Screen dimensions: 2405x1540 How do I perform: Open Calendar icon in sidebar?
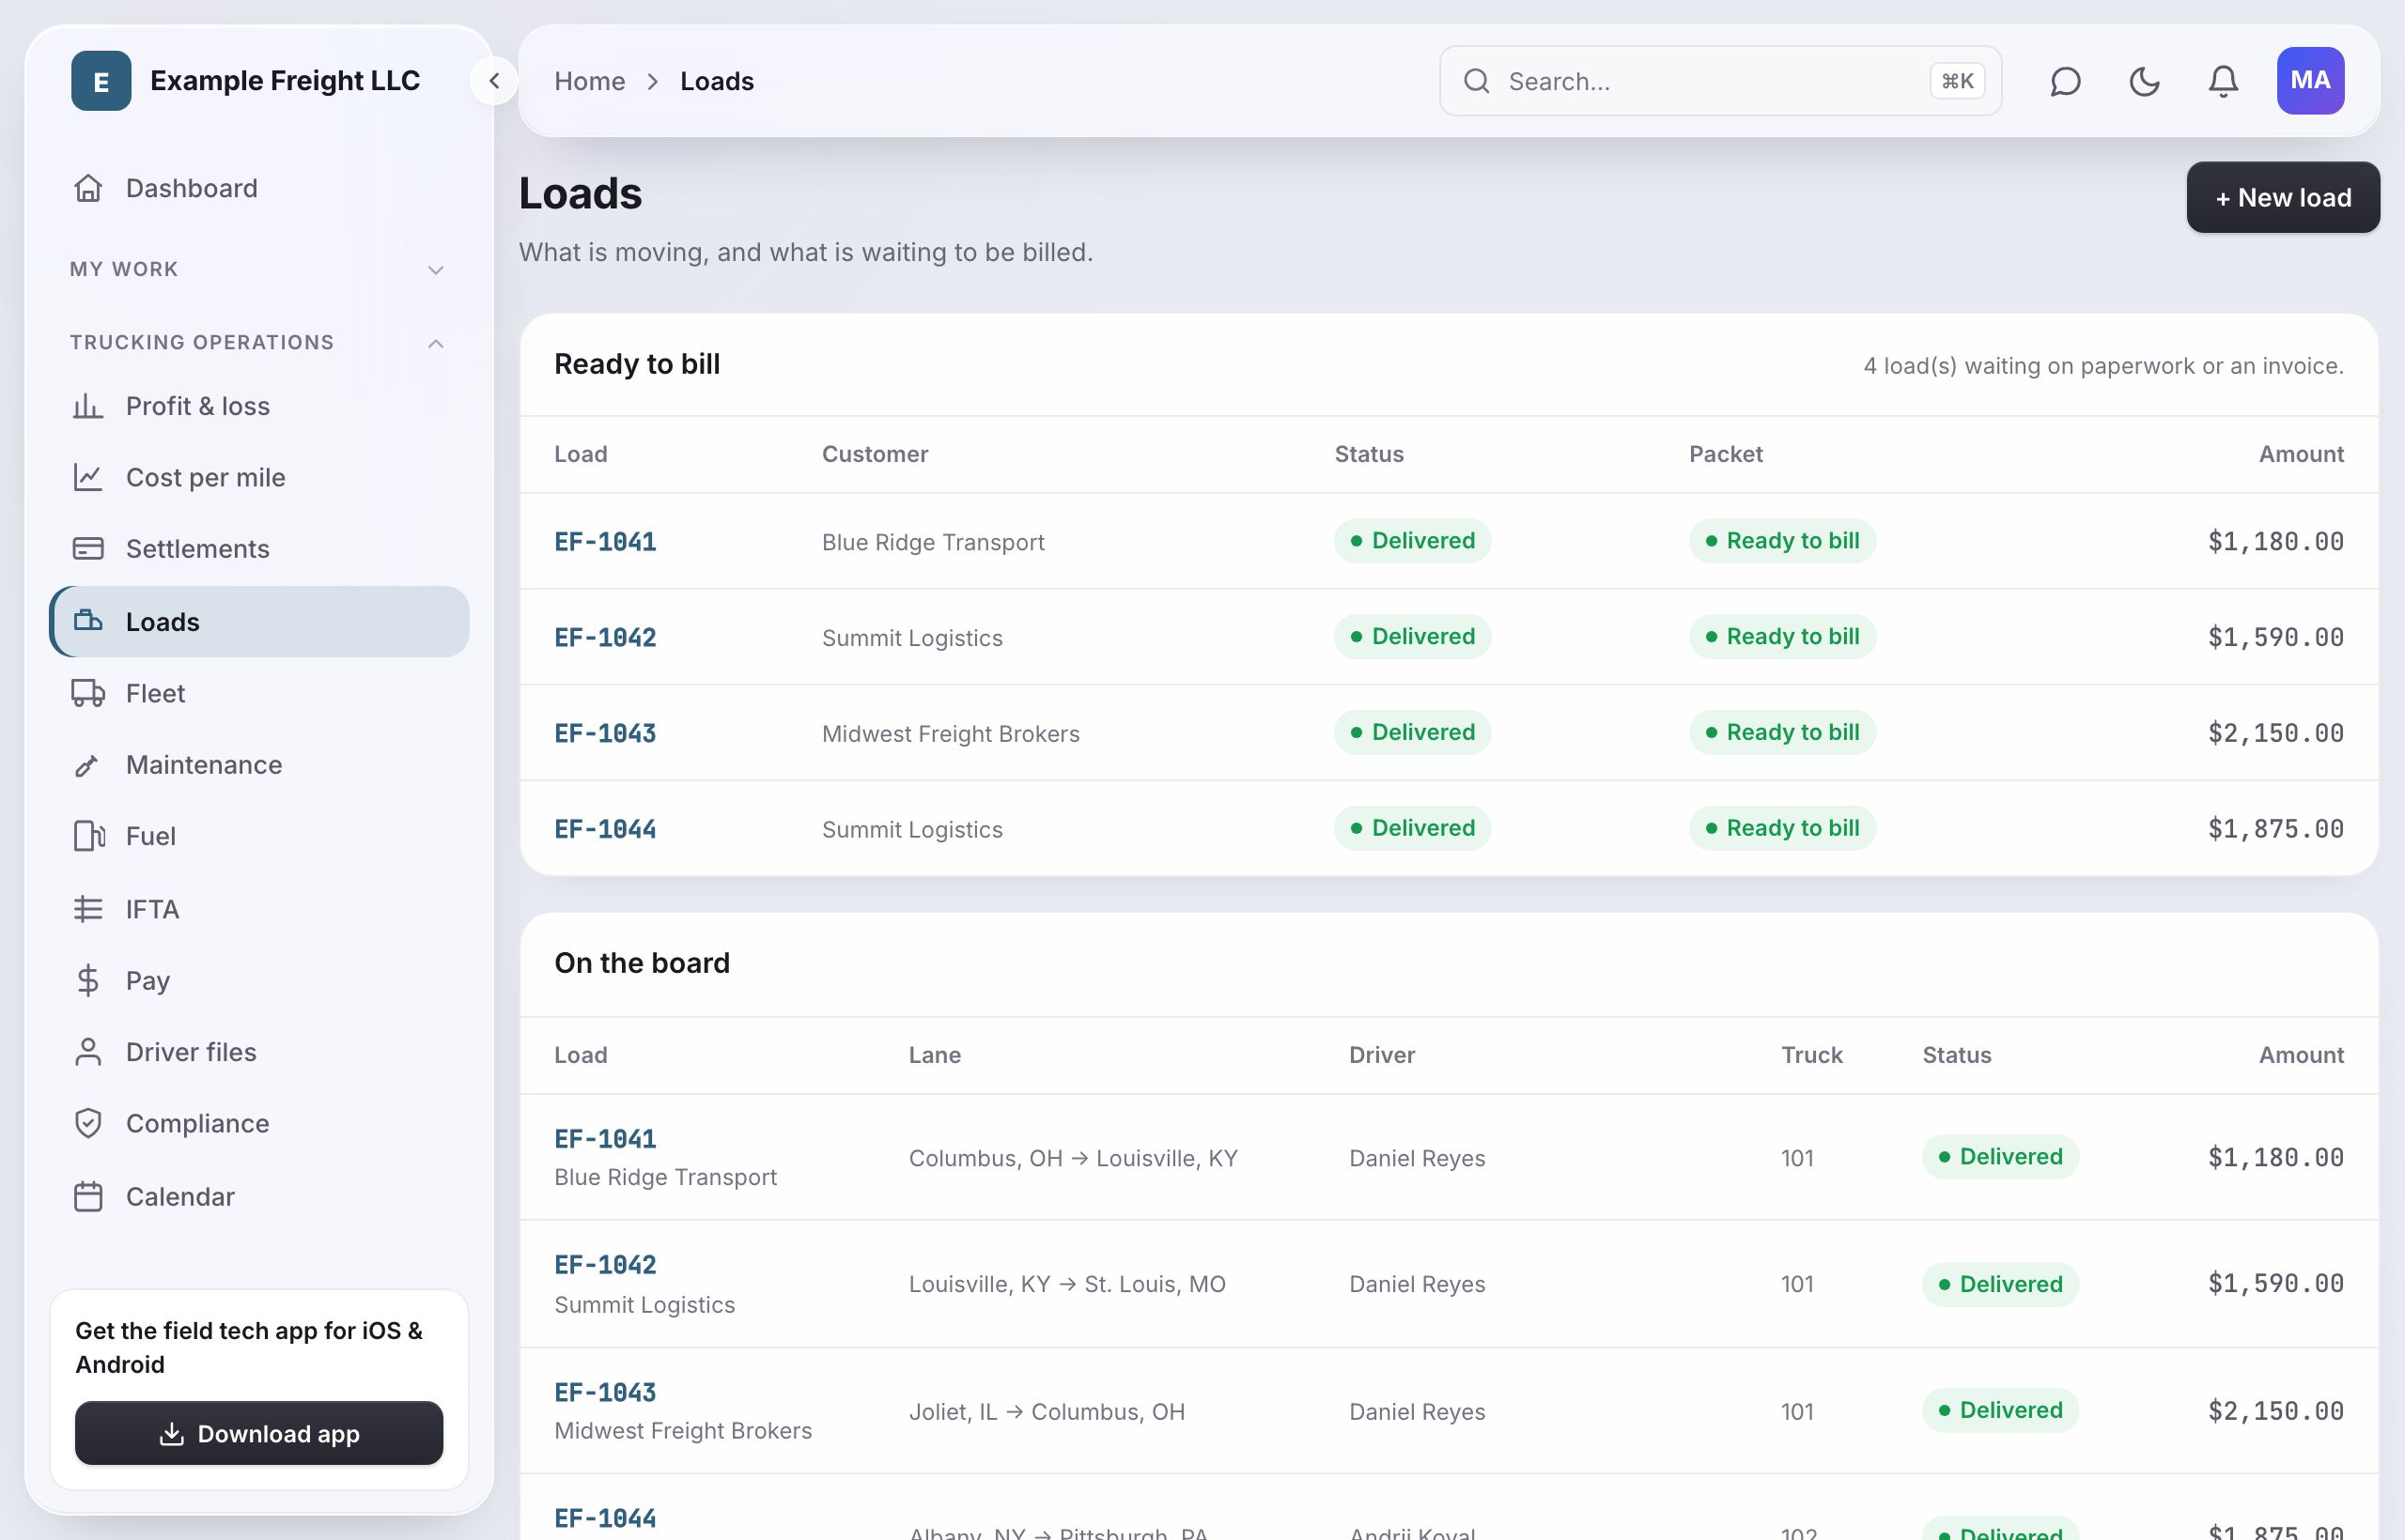(x=88, y=1196)
